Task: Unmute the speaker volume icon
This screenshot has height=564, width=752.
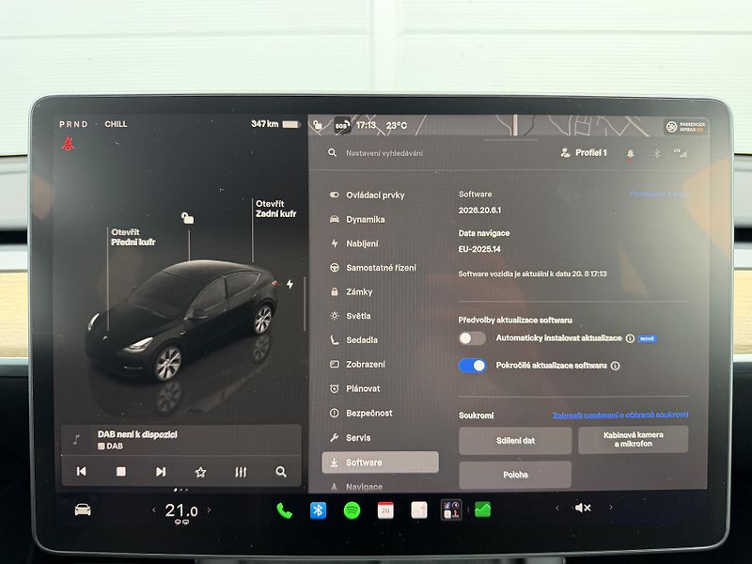Action: (x=582, y=508)
